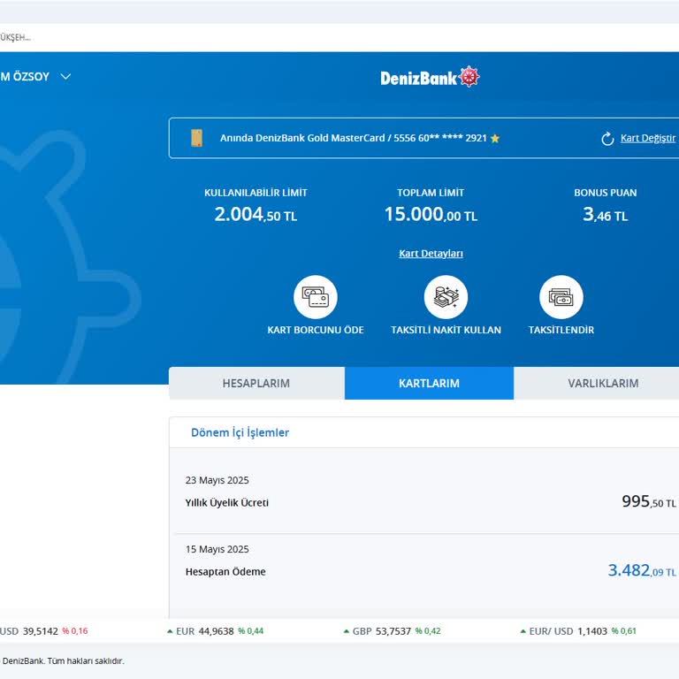Image resolution: width=679 pixels, height=679 pixels.
Task: Click the Kullanılabilir Limit value 2.004,50 TL
Action: click(256, 214)
